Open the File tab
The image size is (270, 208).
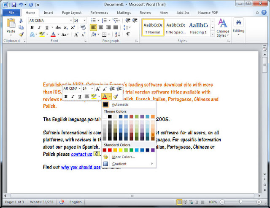pyautogui.click(x=11, y=13)
